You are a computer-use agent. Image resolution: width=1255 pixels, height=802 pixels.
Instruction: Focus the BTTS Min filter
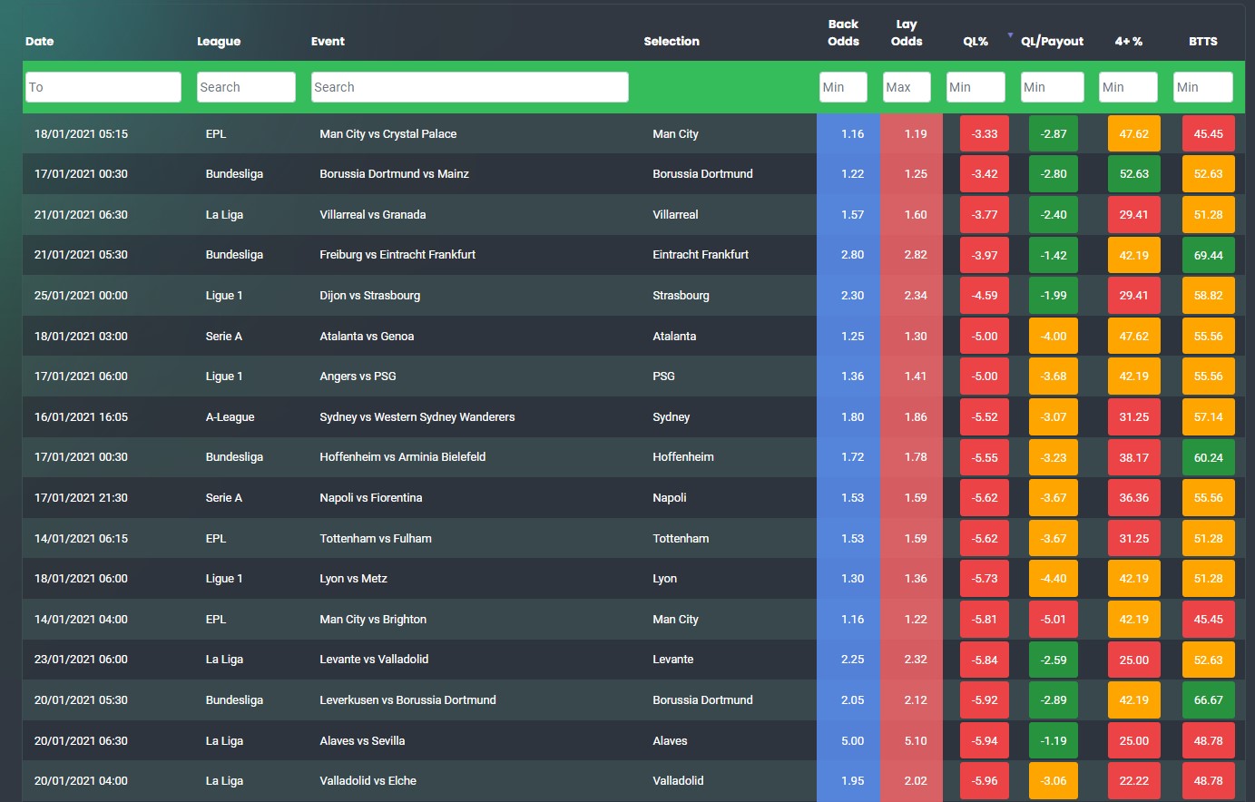click(x=1202, y=87)
